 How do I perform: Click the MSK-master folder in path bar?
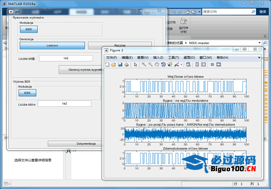coord(199,43)
